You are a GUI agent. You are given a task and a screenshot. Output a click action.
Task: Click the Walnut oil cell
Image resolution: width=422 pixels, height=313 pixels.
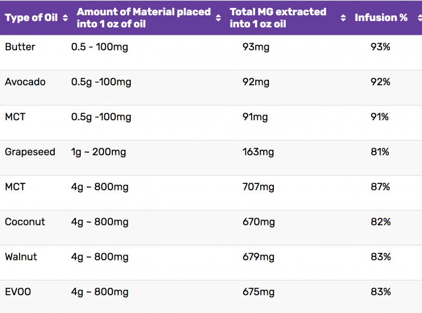click(x=21, y=257)
